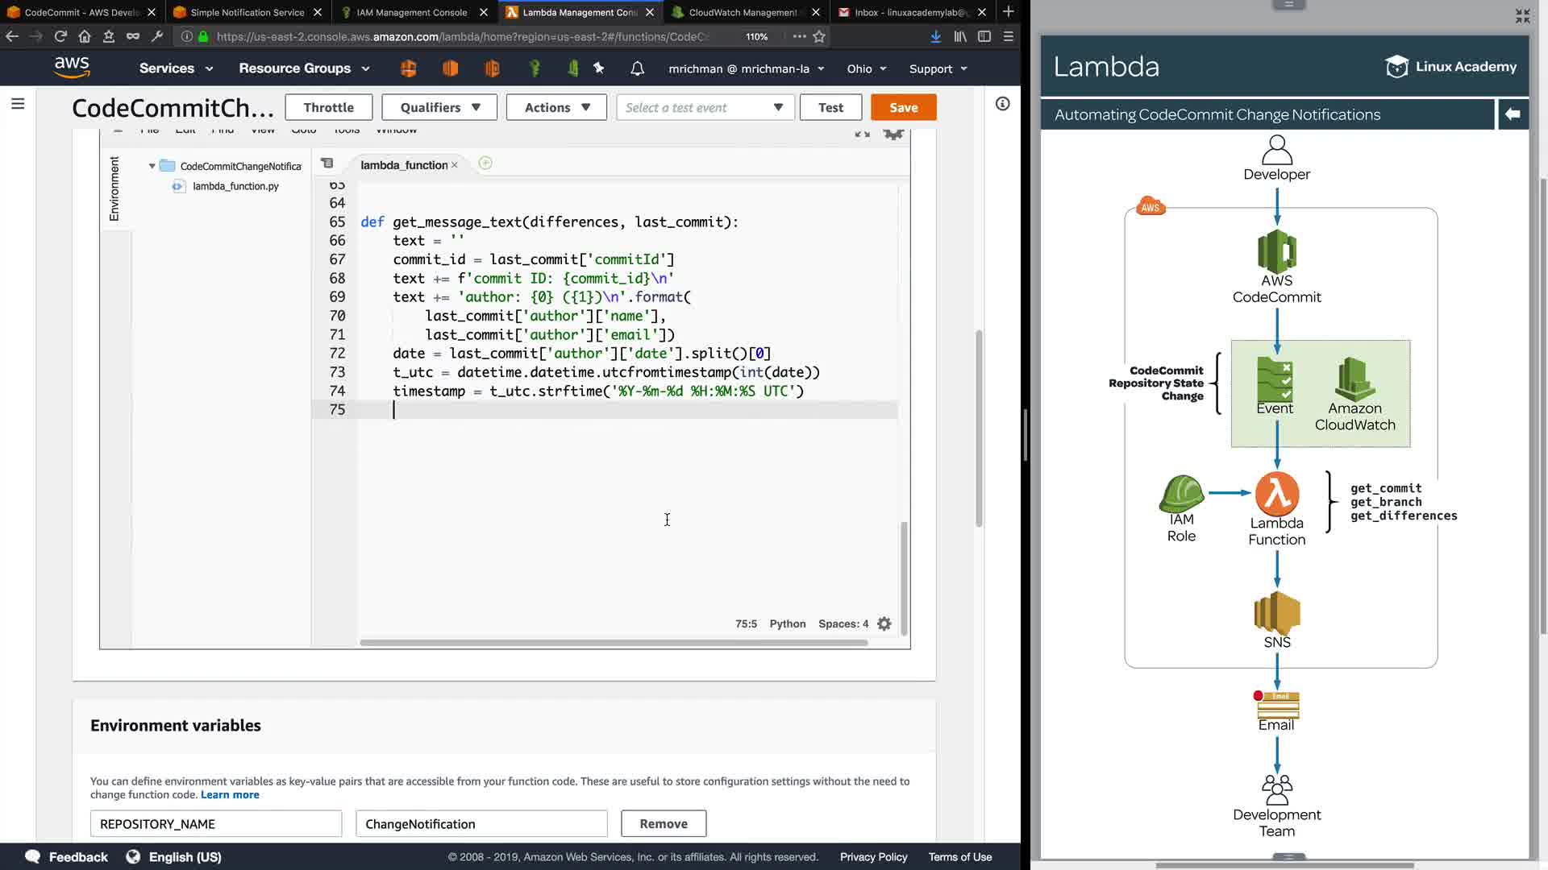The height and width of the screenshot is (870, 1548).
Task: Open the Qualifiers dropdown
Action: (x=440, y=107)
